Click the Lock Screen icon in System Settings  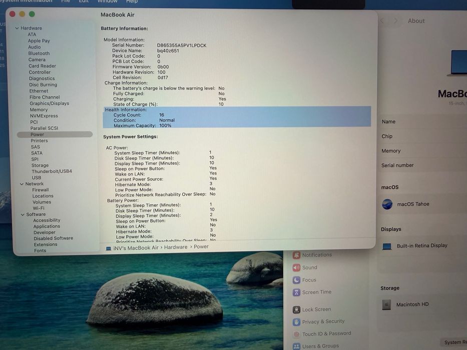click(x=296, y=309)
